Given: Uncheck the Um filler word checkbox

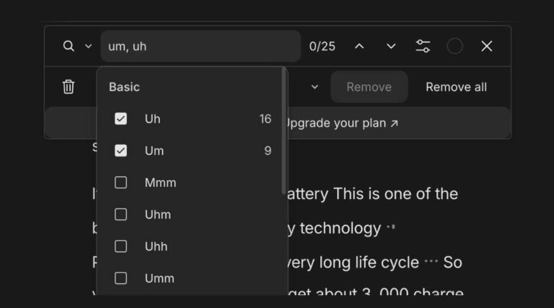Looking at the screenshot, I should point(121,151).
